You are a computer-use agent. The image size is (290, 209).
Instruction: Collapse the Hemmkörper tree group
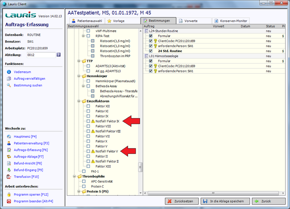click(x=79, y=76)
